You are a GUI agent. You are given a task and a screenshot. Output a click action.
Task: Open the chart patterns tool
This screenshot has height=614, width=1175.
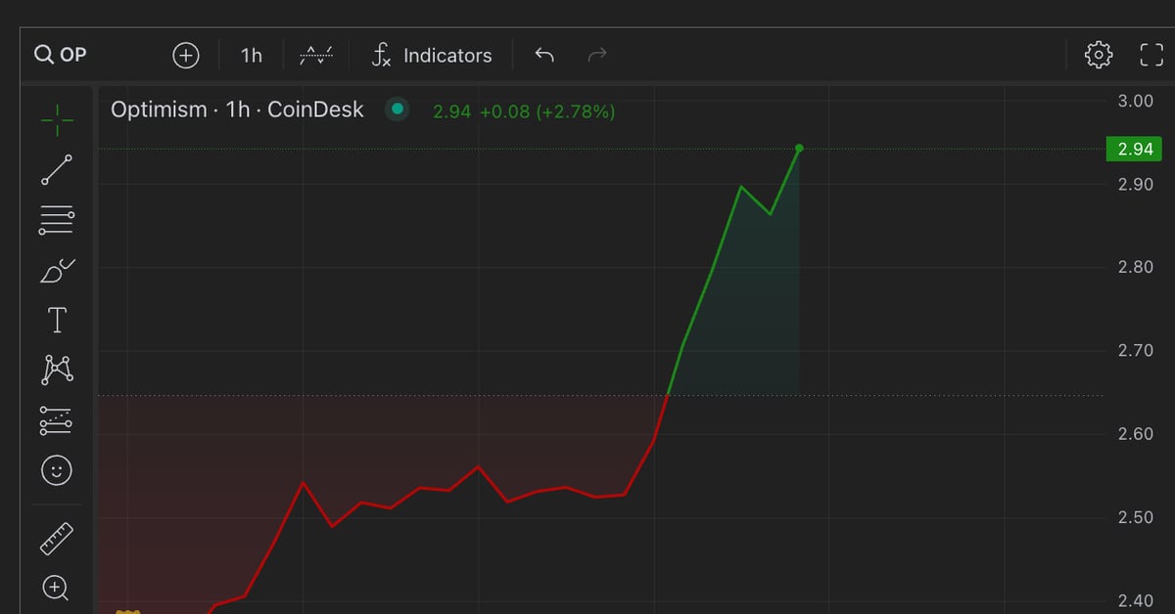57,370
